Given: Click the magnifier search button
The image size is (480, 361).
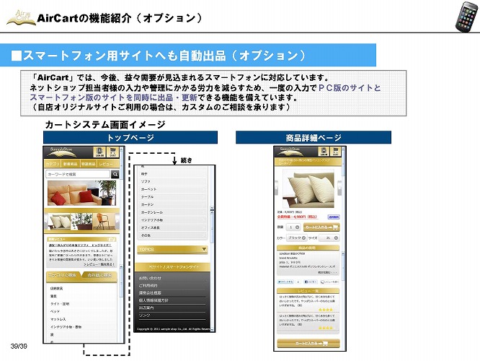Looking at the screenshot, I should 115,174.
